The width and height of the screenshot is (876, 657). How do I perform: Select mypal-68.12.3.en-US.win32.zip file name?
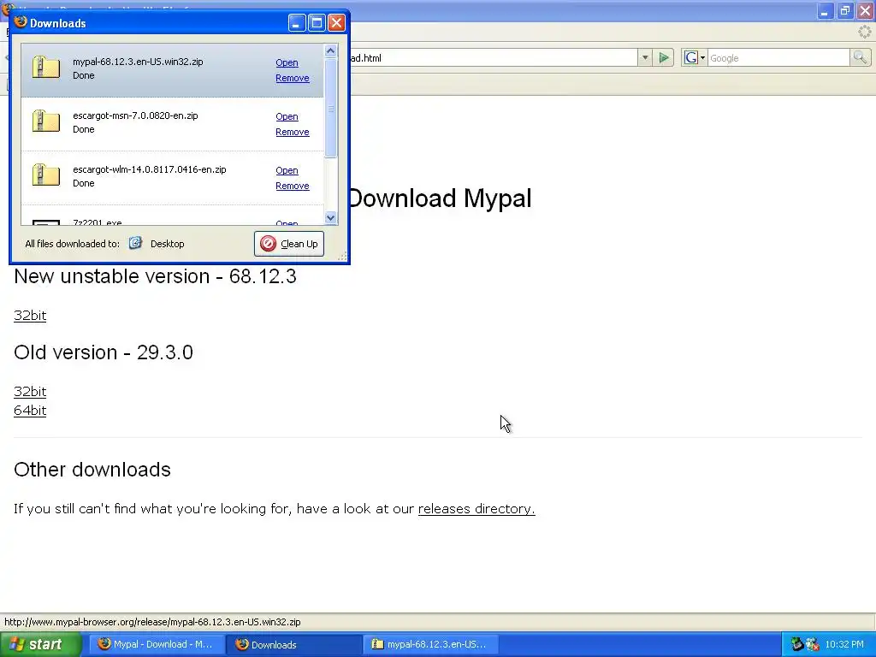[x=138, y=62]
